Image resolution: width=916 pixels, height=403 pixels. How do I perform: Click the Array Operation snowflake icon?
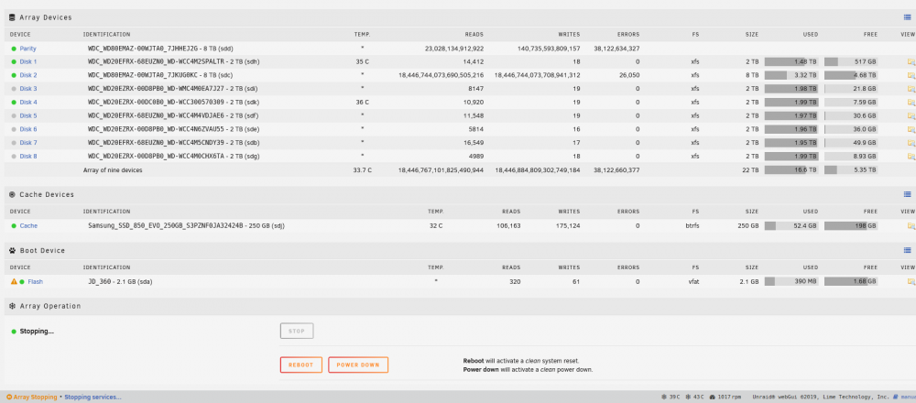(13, 306)
